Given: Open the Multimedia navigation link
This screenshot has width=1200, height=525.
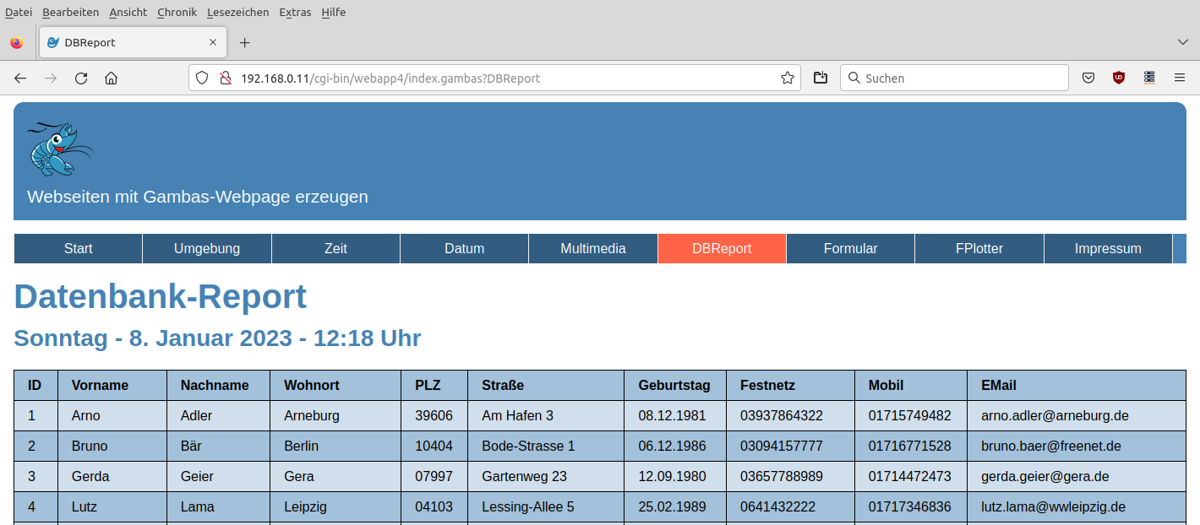Looking at the screenshot, I should (592, 249).
